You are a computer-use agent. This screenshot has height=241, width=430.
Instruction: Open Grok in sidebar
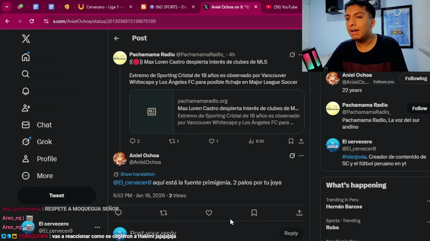pyautogui.click(x=37, y=142)
